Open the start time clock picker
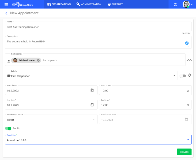The height and width of the screenshot is (160, 196). click(188, 91)
